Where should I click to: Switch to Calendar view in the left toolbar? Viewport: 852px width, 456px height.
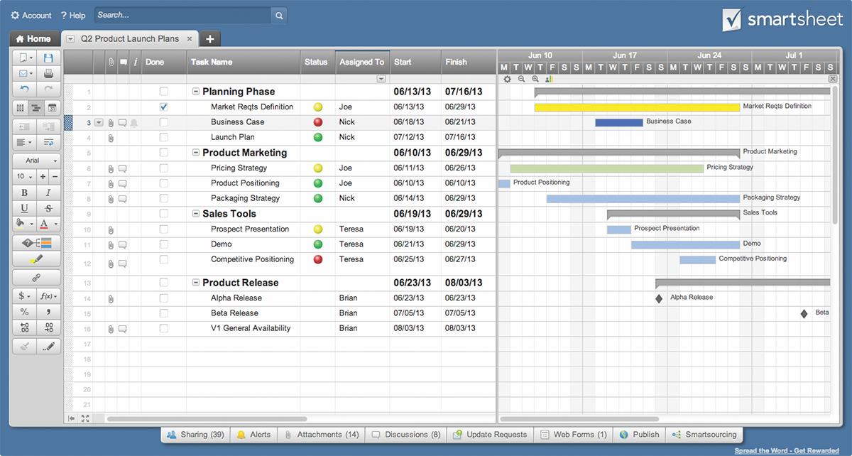coord(52,108)
